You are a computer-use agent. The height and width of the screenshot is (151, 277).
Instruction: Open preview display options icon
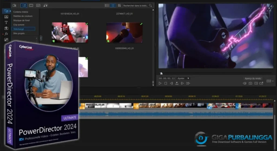point(256,83)
